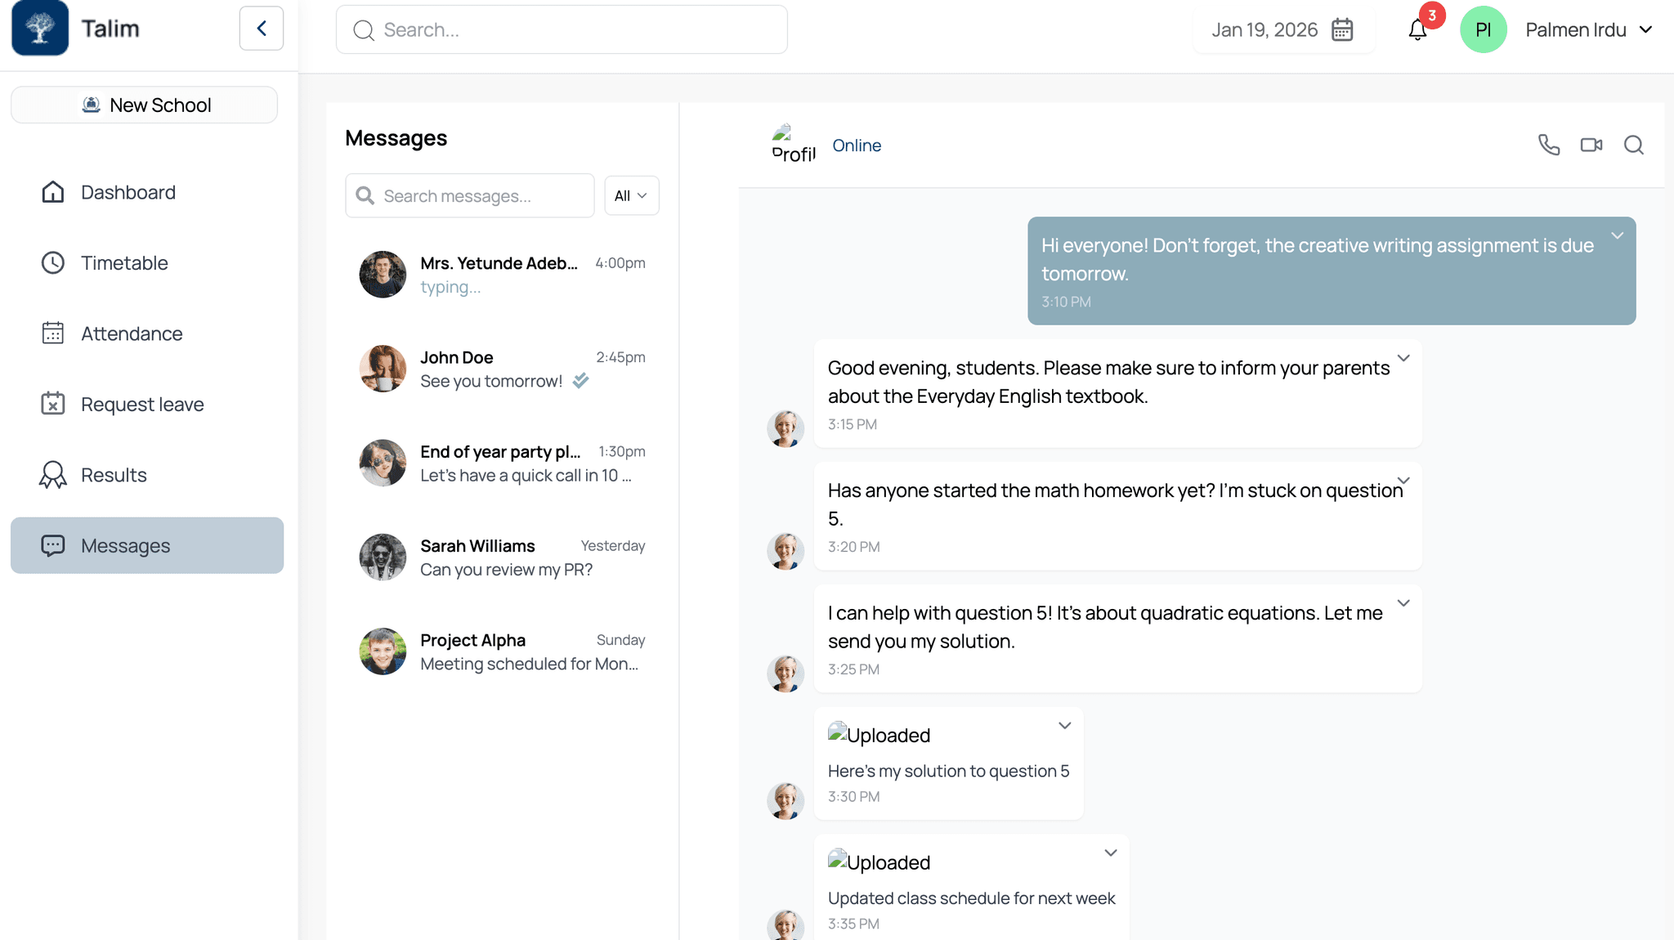Click the Talim tree logo
This screenshot has height=940, width=1674.
[x=40, y=28]
